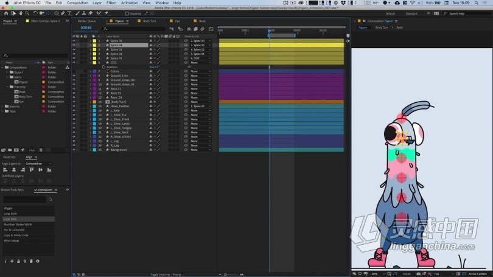Screen dimensions: 493x277
Task: Toggle visibility of Ground_Line layer
Action: 74,75
